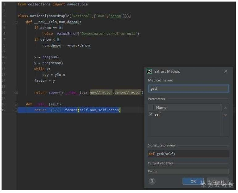This screenshot has width=238, height=193.
Task: Collapse the __str__ method fold marker
Action: [16, 104]
